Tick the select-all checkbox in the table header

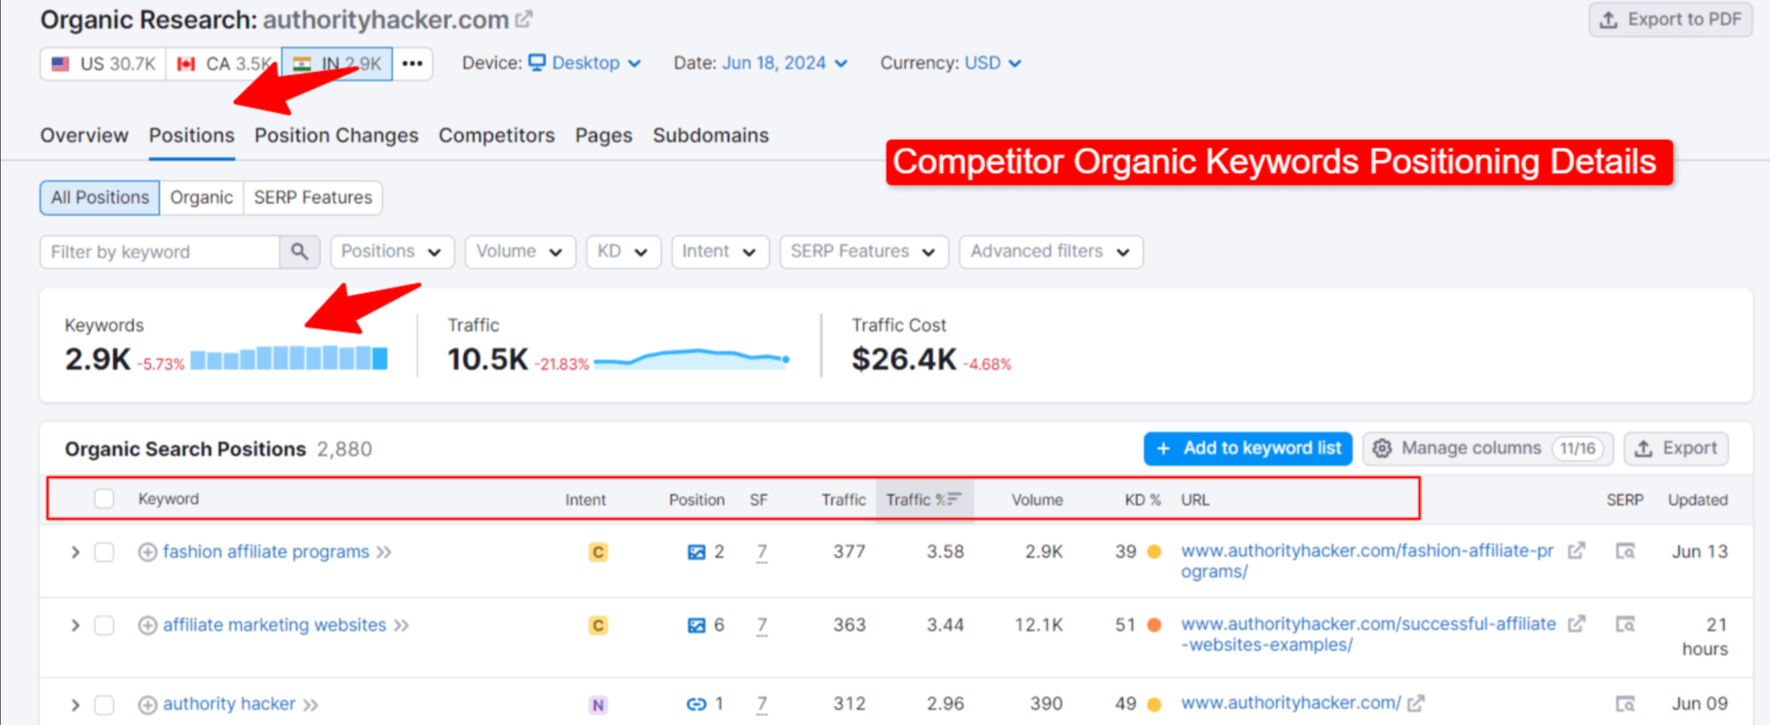105,499
